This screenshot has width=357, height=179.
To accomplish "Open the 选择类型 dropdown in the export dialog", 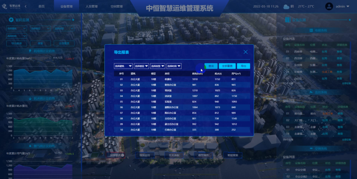I will coord(158,66).
